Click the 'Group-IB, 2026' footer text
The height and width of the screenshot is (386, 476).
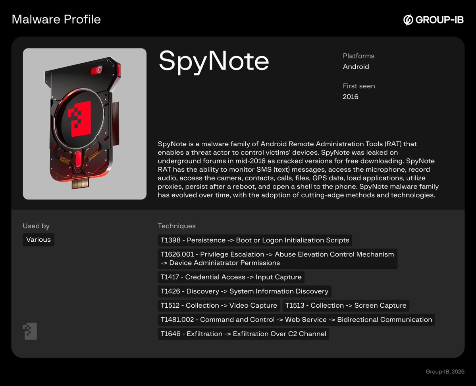click(445, 371)
